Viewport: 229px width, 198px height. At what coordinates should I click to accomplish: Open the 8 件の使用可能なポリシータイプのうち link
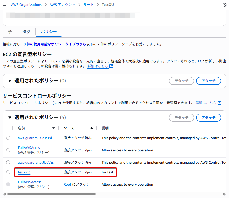coord(55,44)
